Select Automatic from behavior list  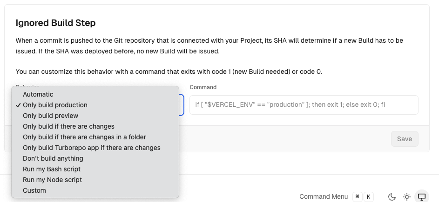38,94
